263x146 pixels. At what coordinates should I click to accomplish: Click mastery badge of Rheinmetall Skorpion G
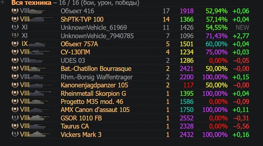click(x=15, y=93)
